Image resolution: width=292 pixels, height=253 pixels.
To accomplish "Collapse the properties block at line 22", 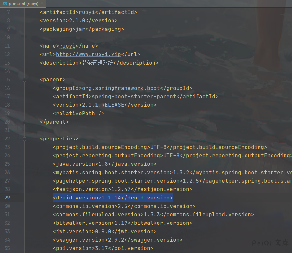I will [x=24, y=139].
